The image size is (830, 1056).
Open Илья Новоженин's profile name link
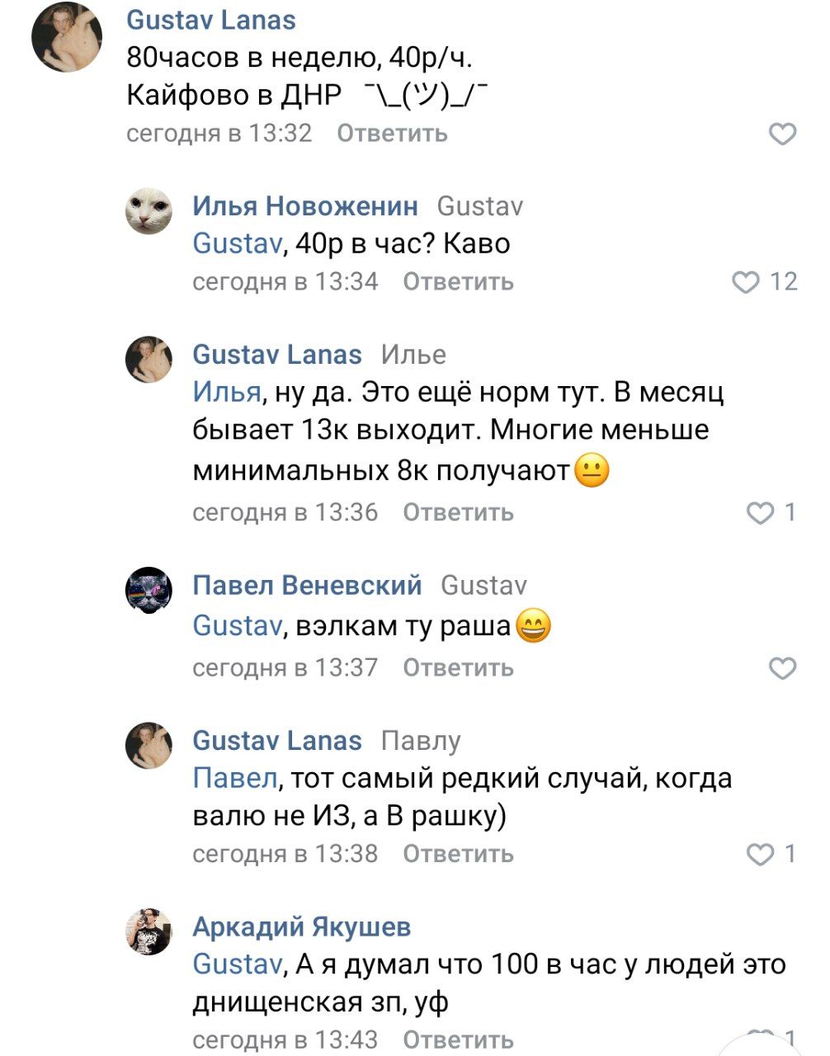pyautogui.click(x=305, y=206)
